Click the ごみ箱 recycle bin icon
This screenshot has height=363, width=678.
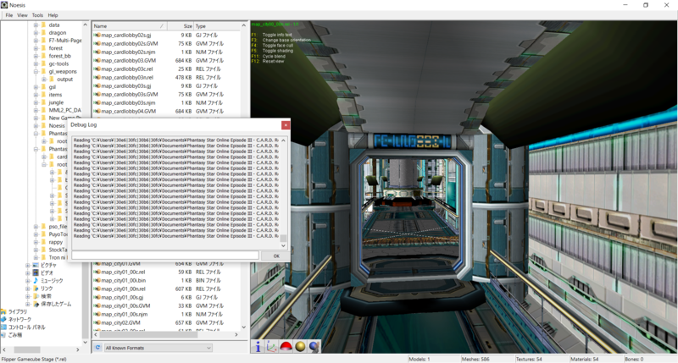pyautogui.click(x=3, y=335)
